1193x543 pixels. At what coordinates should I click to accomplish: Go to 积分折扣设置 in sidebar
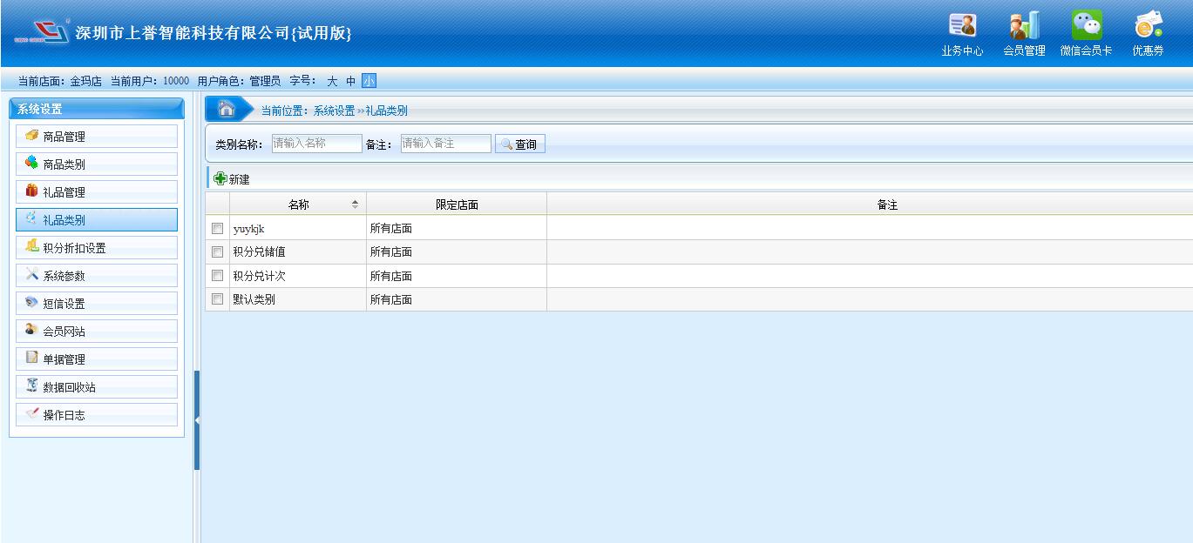click(x=96, y=248)
